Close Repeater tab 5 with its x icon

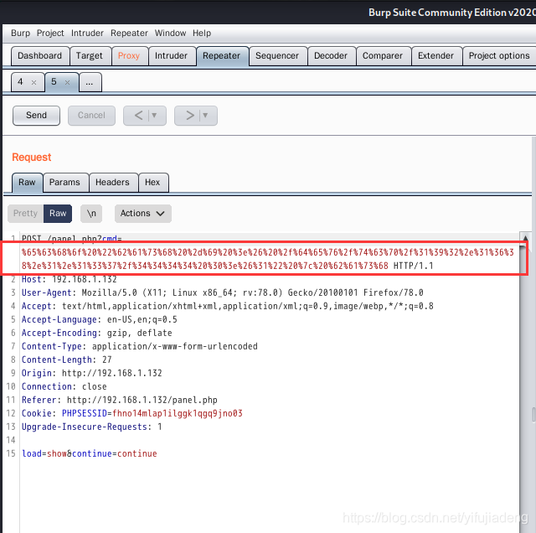coord(67,82)
